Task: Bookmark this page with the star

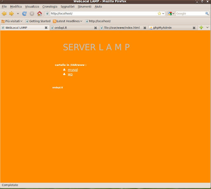Action: pos(159,14)
